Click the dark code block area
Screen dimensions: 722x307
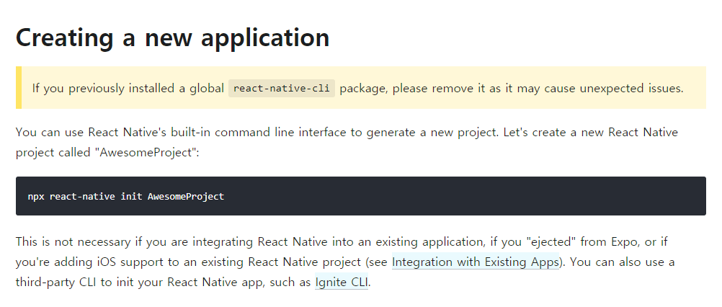361,196
